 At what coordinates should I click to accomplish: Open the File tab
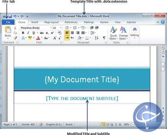tap(8, 22)
